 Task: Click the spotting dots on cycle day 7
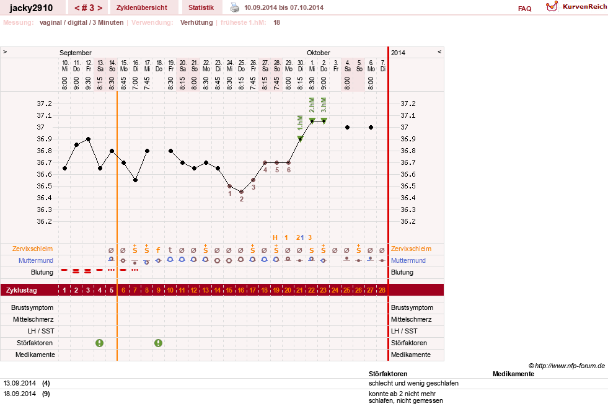point(134,270)
